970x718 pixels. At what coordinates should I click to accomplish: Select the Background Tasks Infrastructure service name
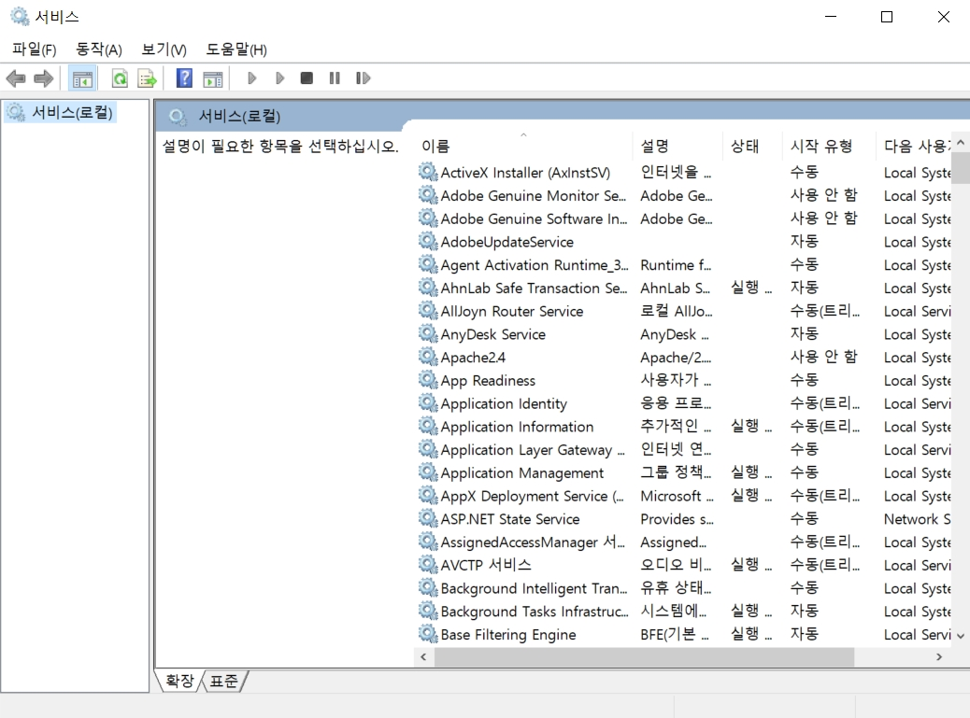(x=535, y=612)
